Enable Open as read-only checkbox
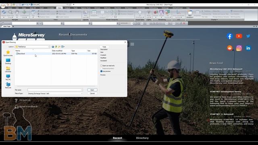258x145 pixels. pyautogui.click(x=101, y=66)
